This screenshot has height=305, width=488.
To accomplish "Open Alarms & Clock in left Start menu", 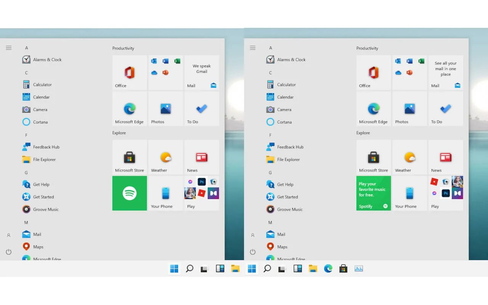I will (x=42, y=59).
